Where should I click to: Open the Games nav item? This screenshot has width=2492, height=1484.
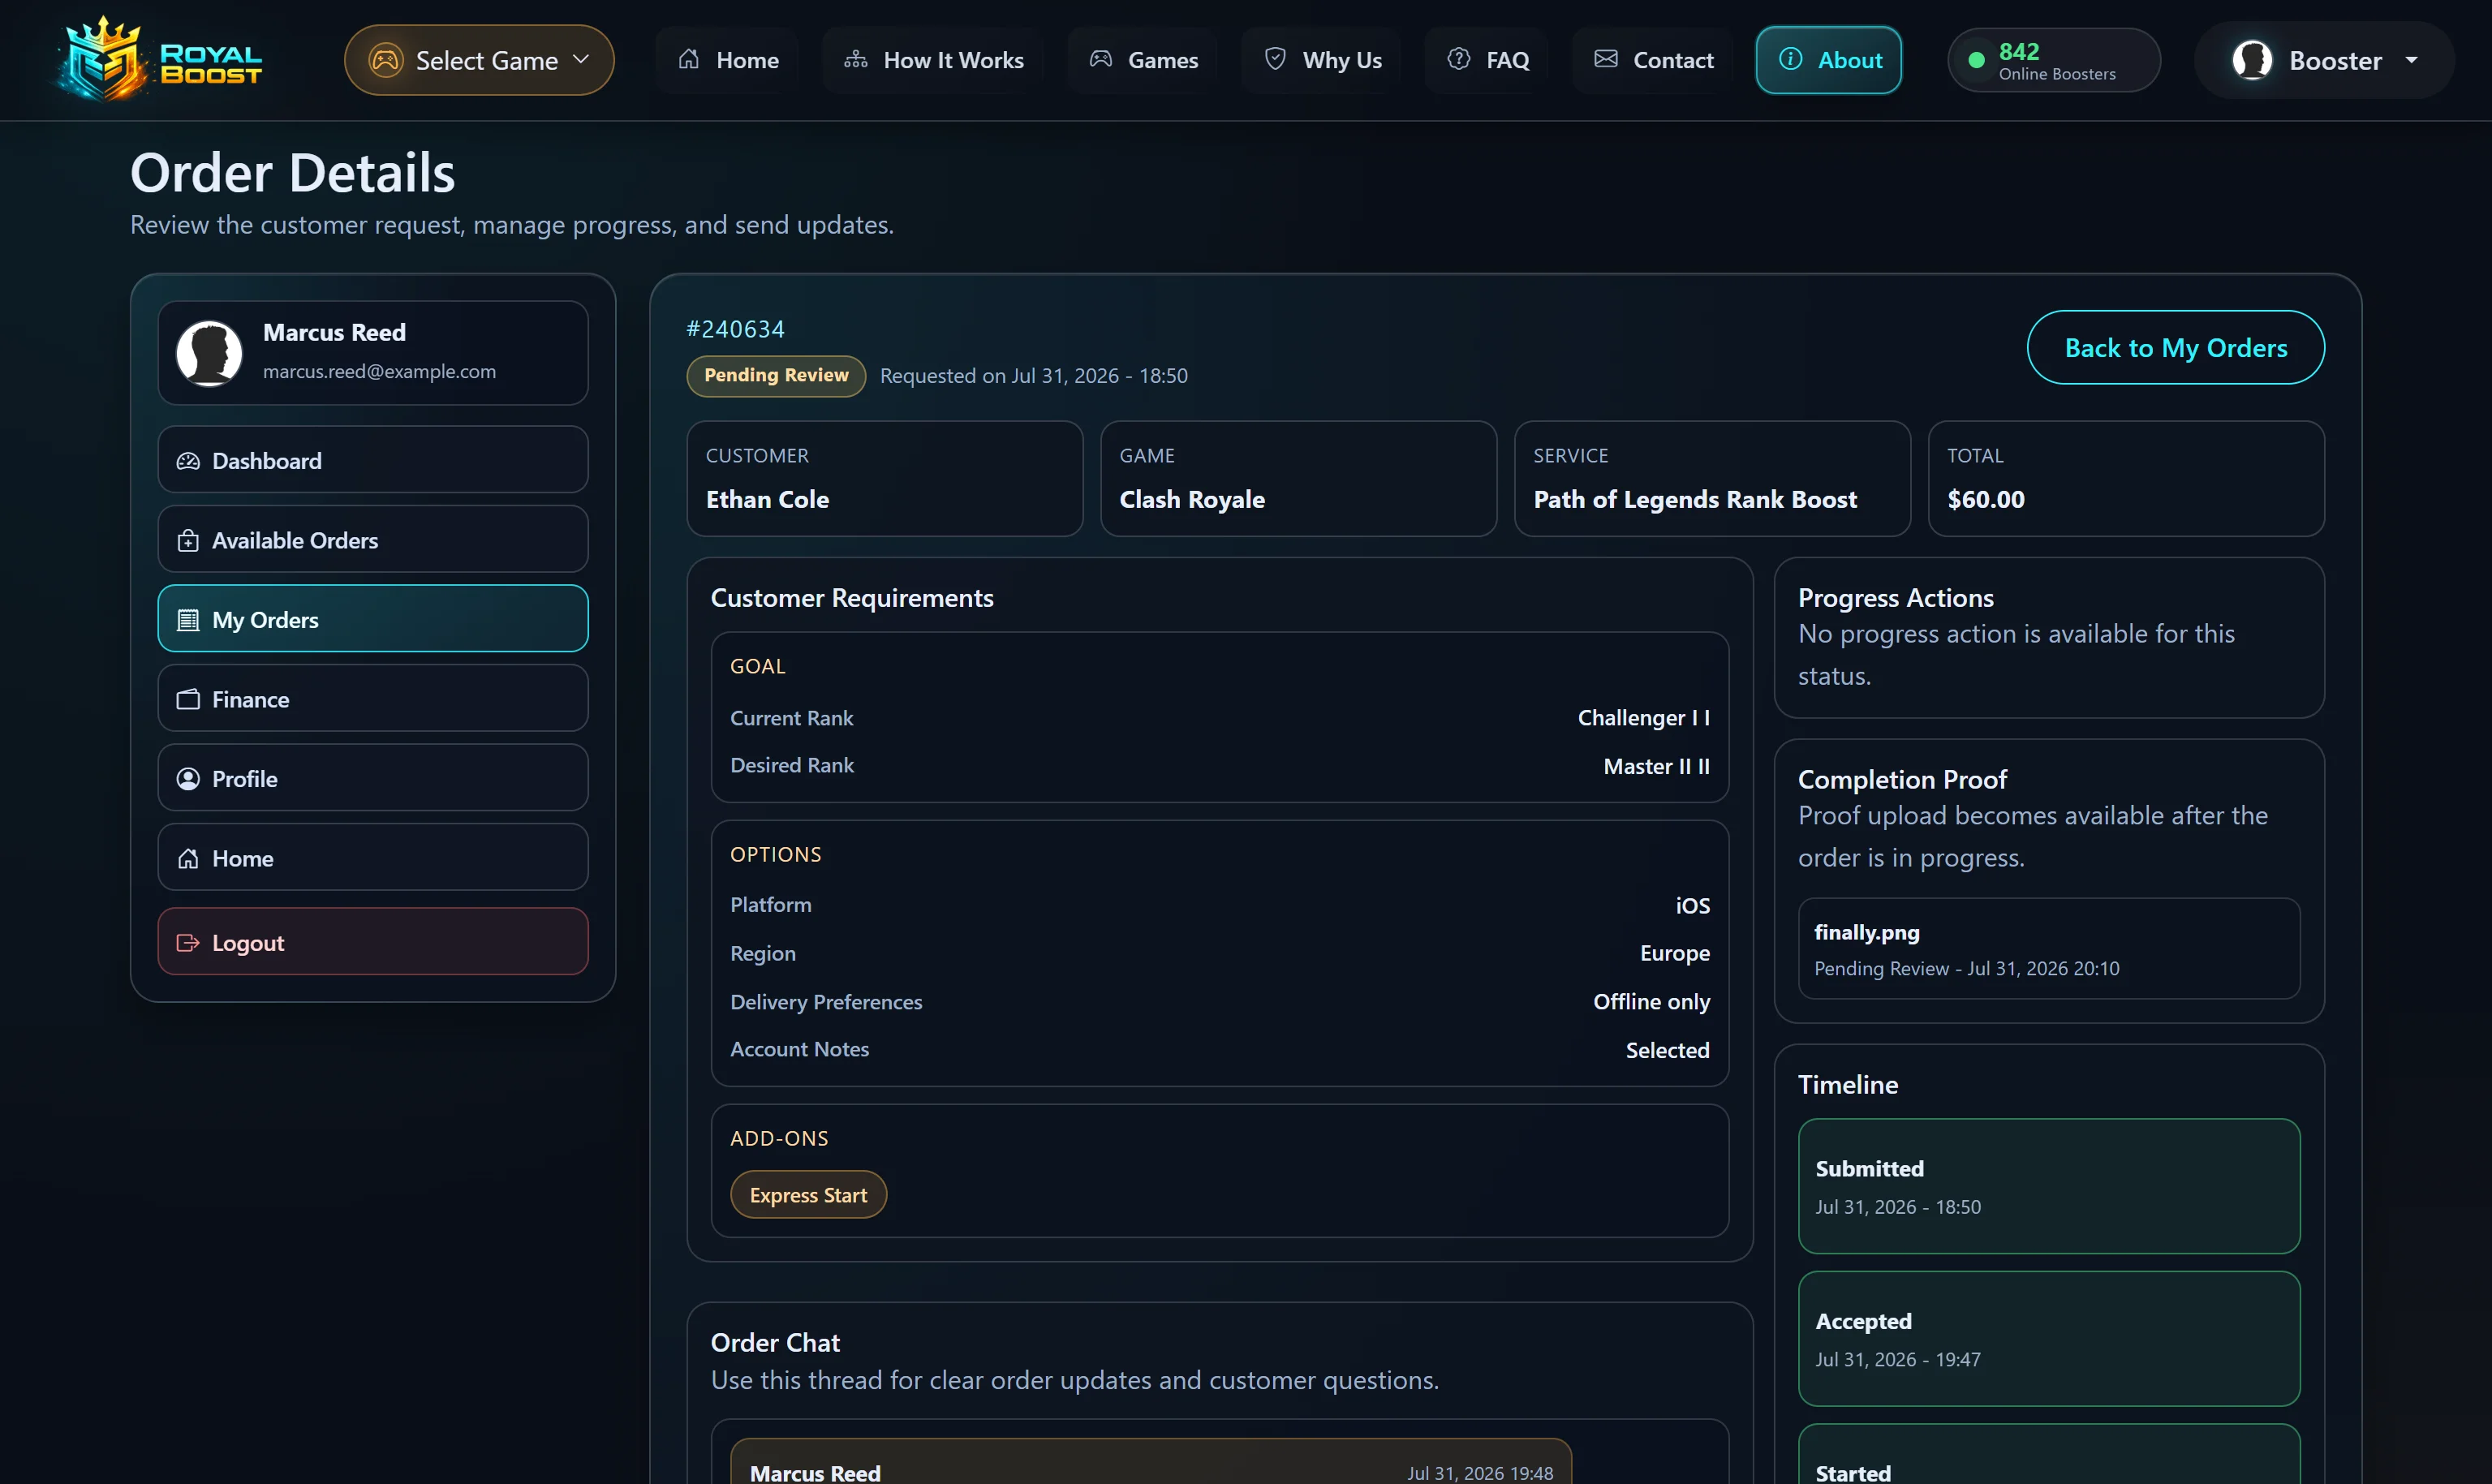tap(1143, 60)
